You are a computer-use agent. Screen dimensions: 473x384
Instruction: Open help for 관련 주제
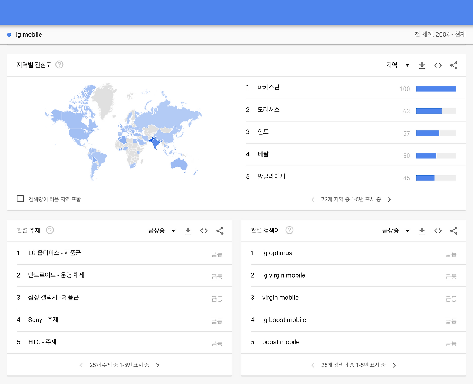click(50, 230)
